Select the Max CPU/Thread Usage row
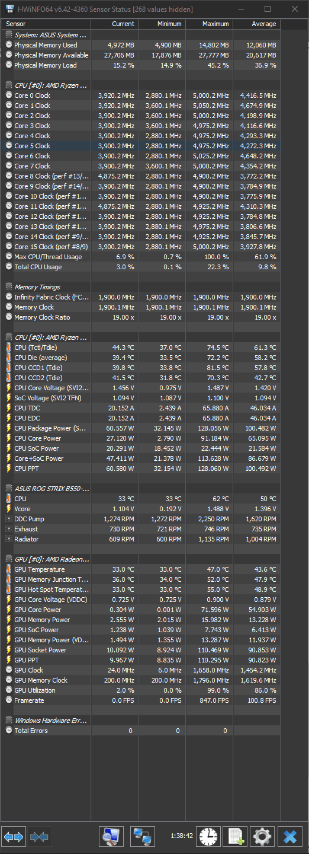Viewport: 309px width, 854px height. click(x=141, y=257)
